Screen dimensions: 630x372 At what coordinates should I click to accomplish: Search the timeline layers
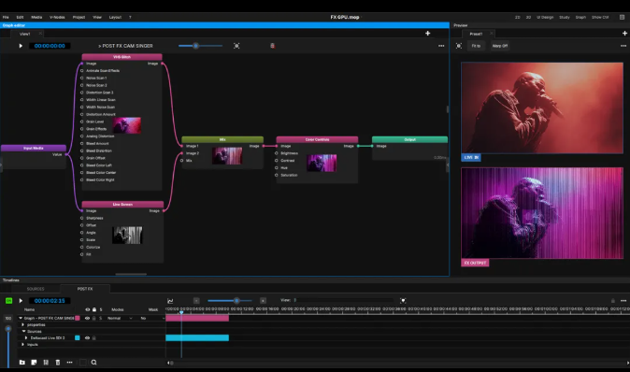[94, 363]
